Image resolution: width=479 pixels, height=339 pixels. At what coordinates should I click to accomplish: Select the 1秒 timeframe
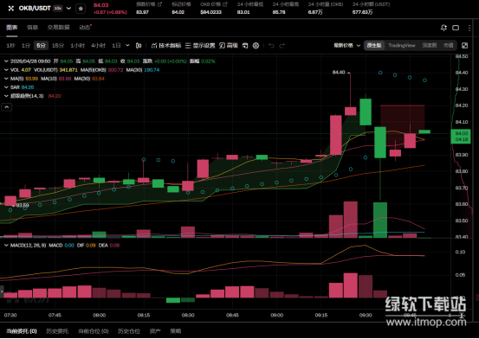pos(10,46)
